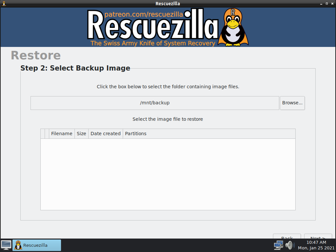336x252 pixels.
Task: Click the "Select the image file to restore" label
Action: pos(168,119)
